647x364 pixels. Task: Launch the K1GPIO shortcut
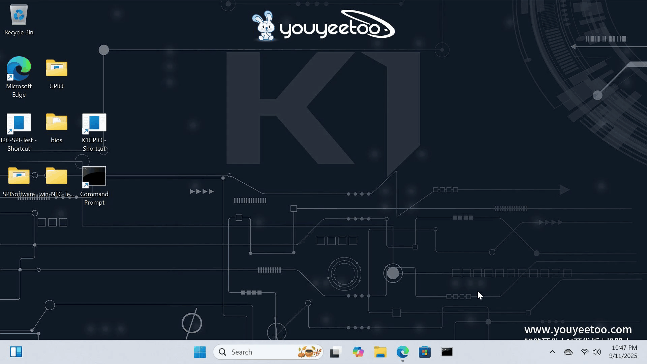pos(94,123)
